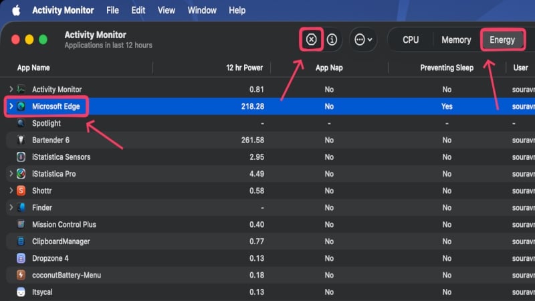Click the Spotlight magnifier icon in list
Image resolution: width=535 pixels, height=301 pixels.
click(21, 123)
